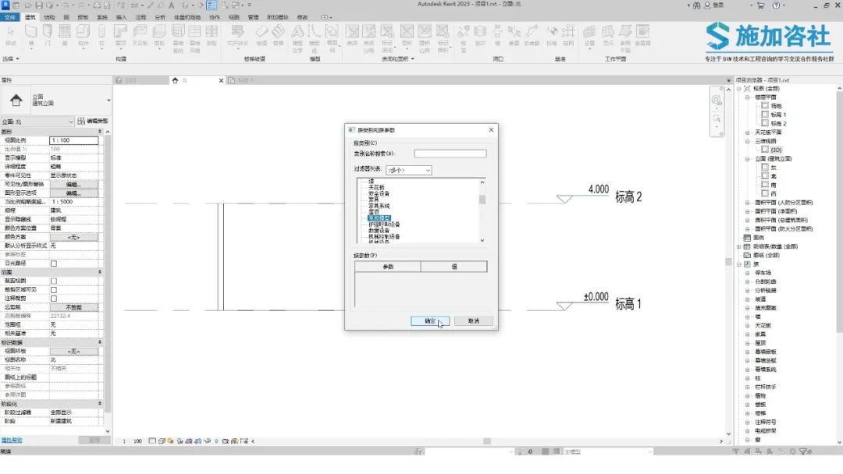Select the Curtain Grid tool

[194, 37]
